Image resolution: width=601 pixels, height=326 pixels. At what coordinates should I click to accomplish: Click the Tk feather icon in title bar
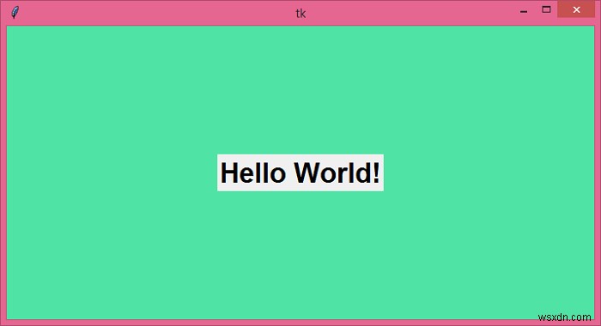[x=15, y=12]
